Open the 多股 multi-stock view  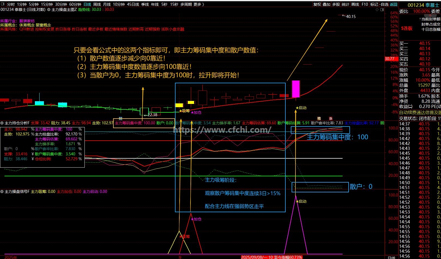tap(336, 4)
